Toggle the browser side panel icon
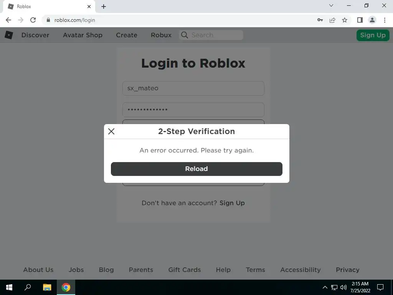Image resolution: width=393 pixels, height=295 pixels. (360, 20)
